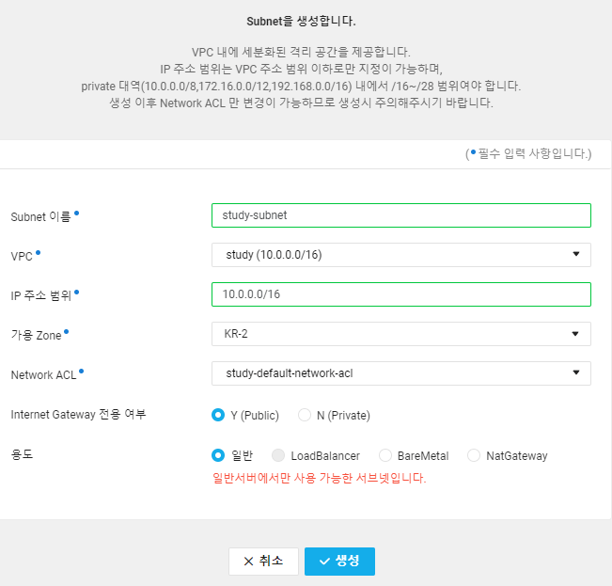This screenshot has height=586, width=612.
Task: Click the IP 주소 범위 label
Action: (41, 295)
